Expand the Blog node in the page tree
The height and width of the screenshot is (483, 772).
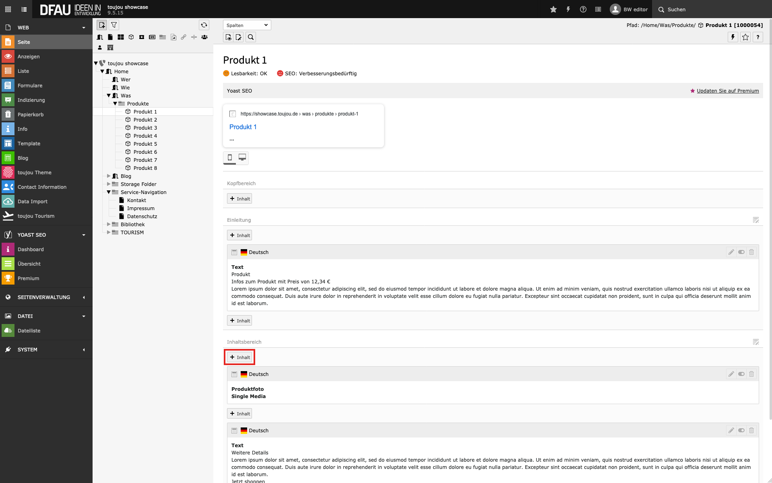(109, 176)
